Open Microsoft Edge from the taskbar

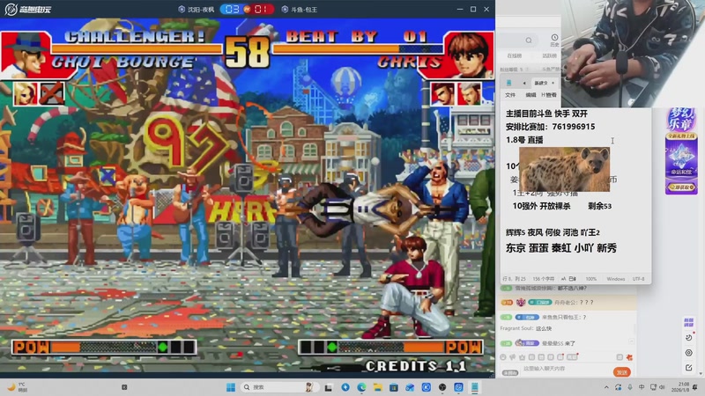pyautogui.click(x=361, y=387)
